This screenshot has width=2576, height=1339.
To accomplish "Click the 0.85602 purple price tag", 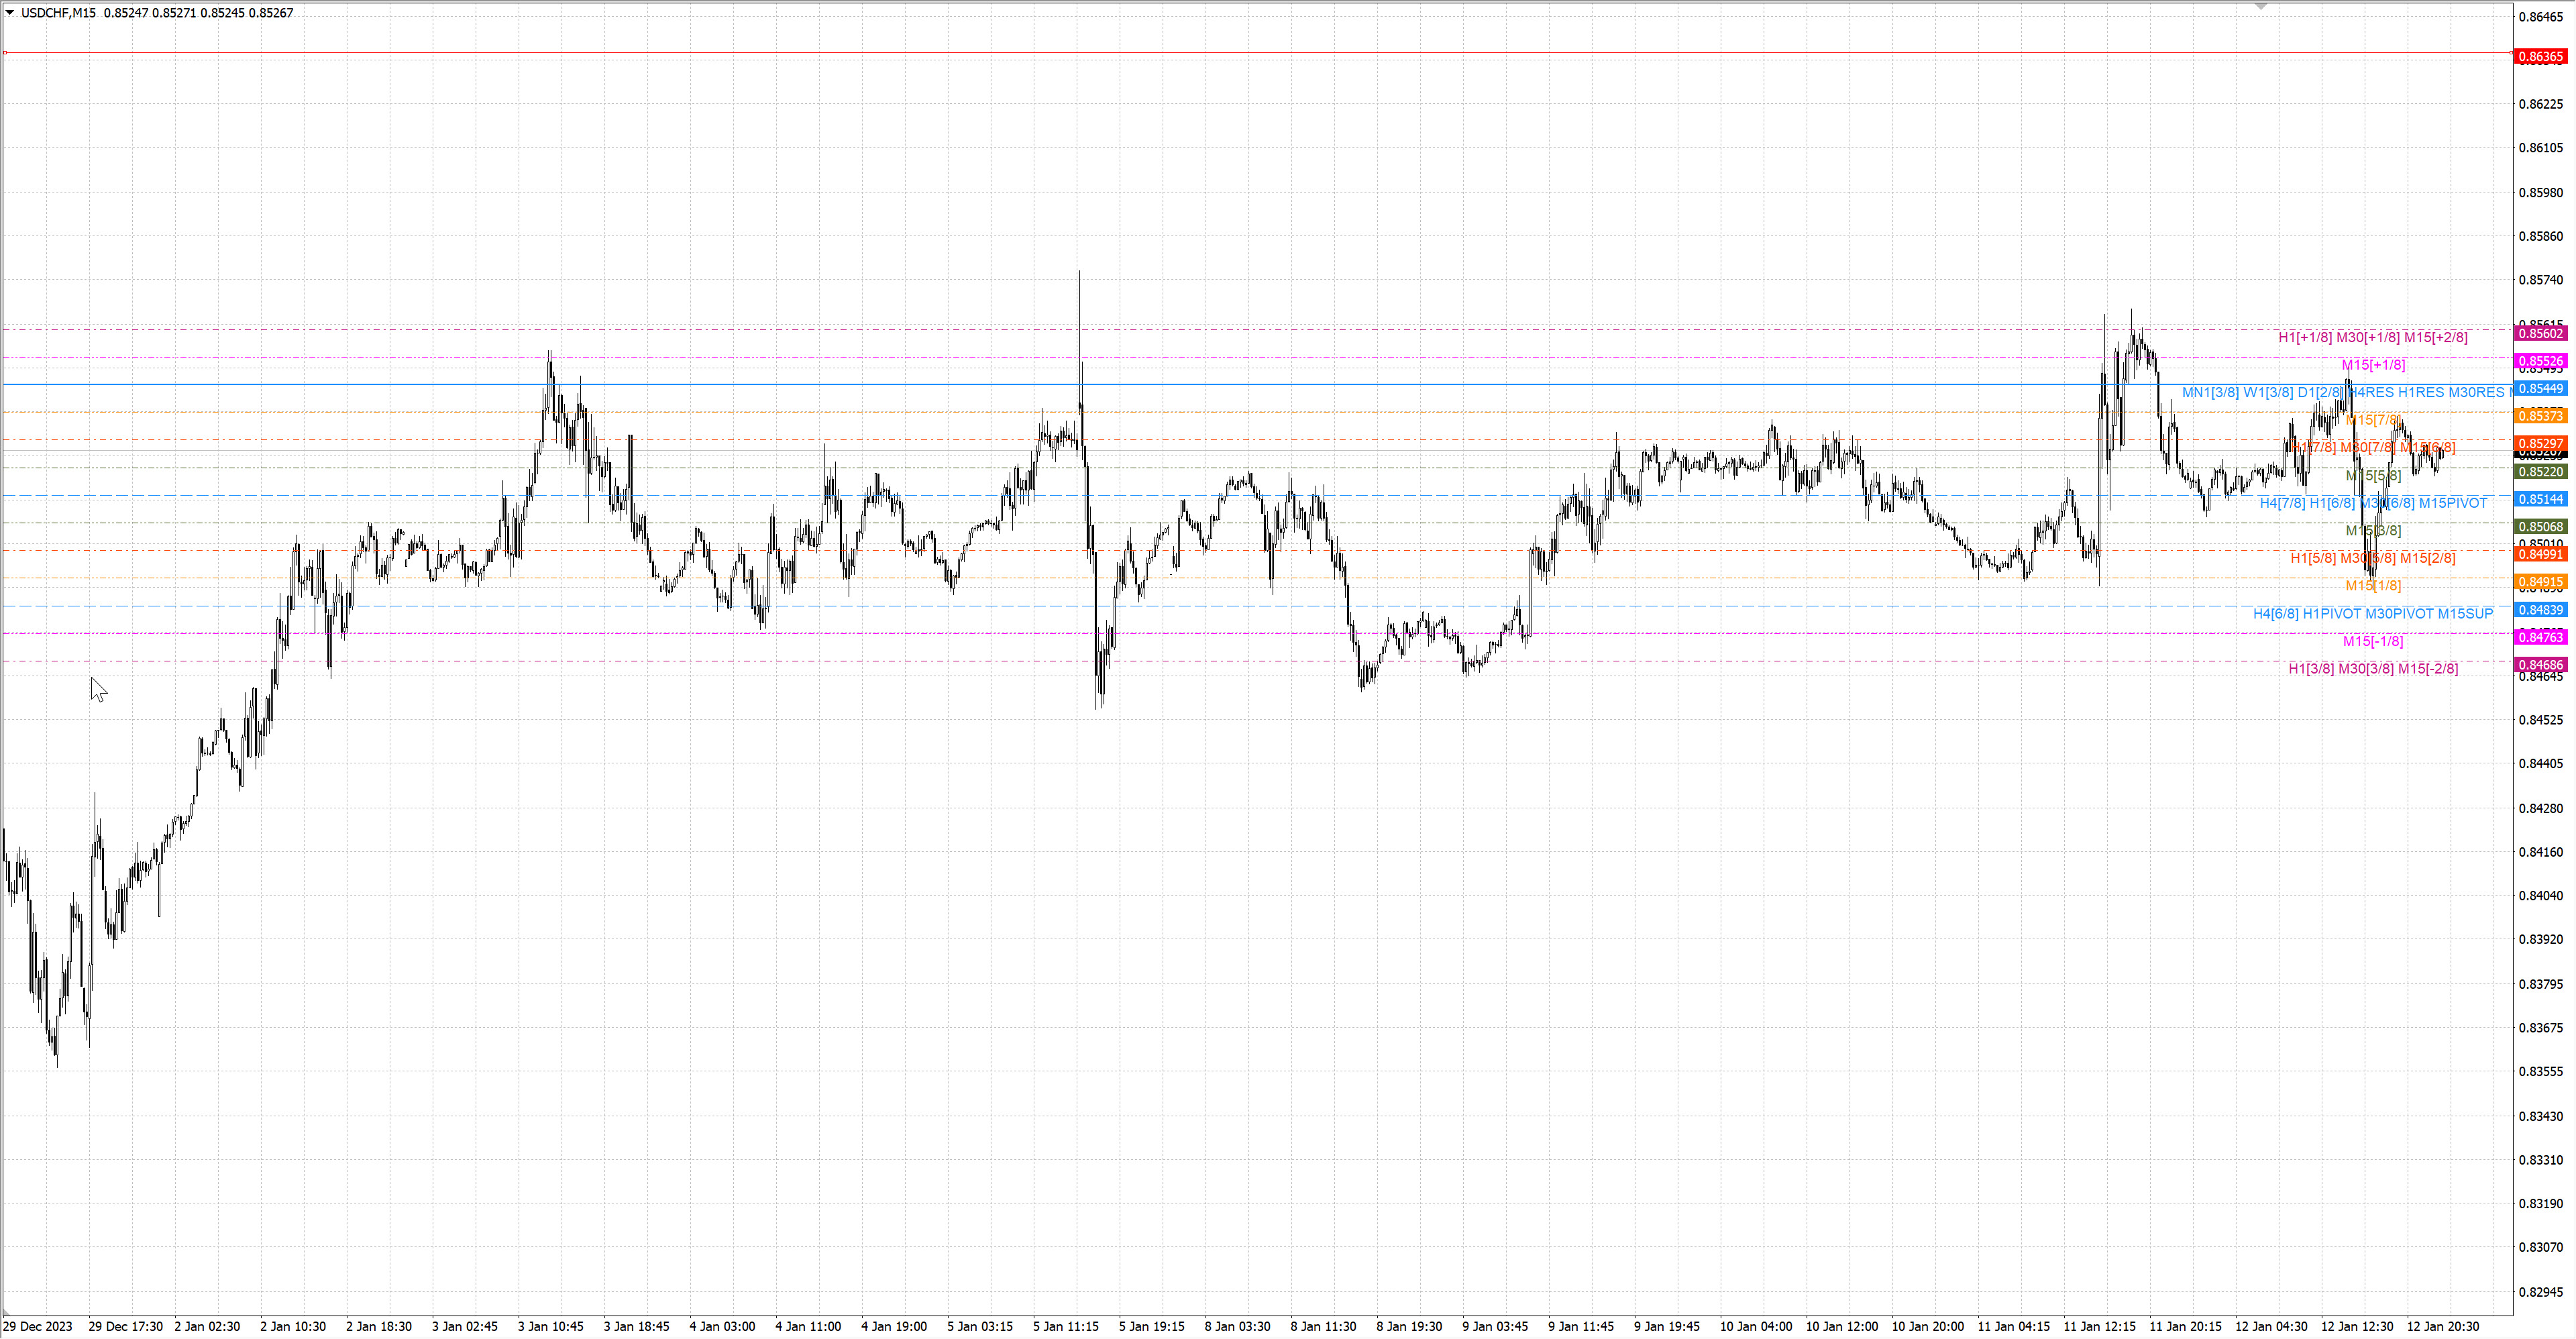I will [2540, 334].
